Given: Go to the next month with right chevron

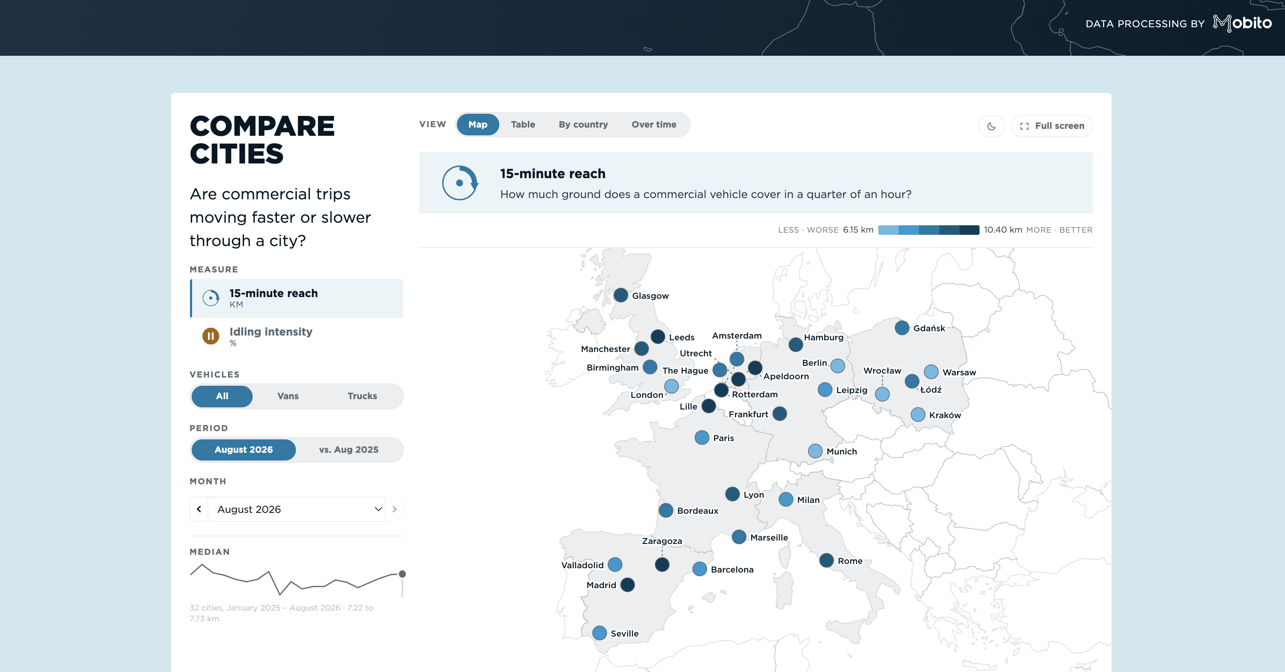Looking at the screenshot, I should click(395, 509).
